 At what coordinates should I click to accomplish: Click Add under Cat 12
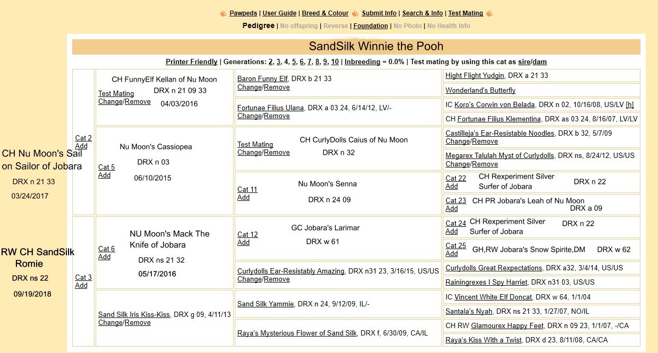pyautogui.click(x=243, y=242)
